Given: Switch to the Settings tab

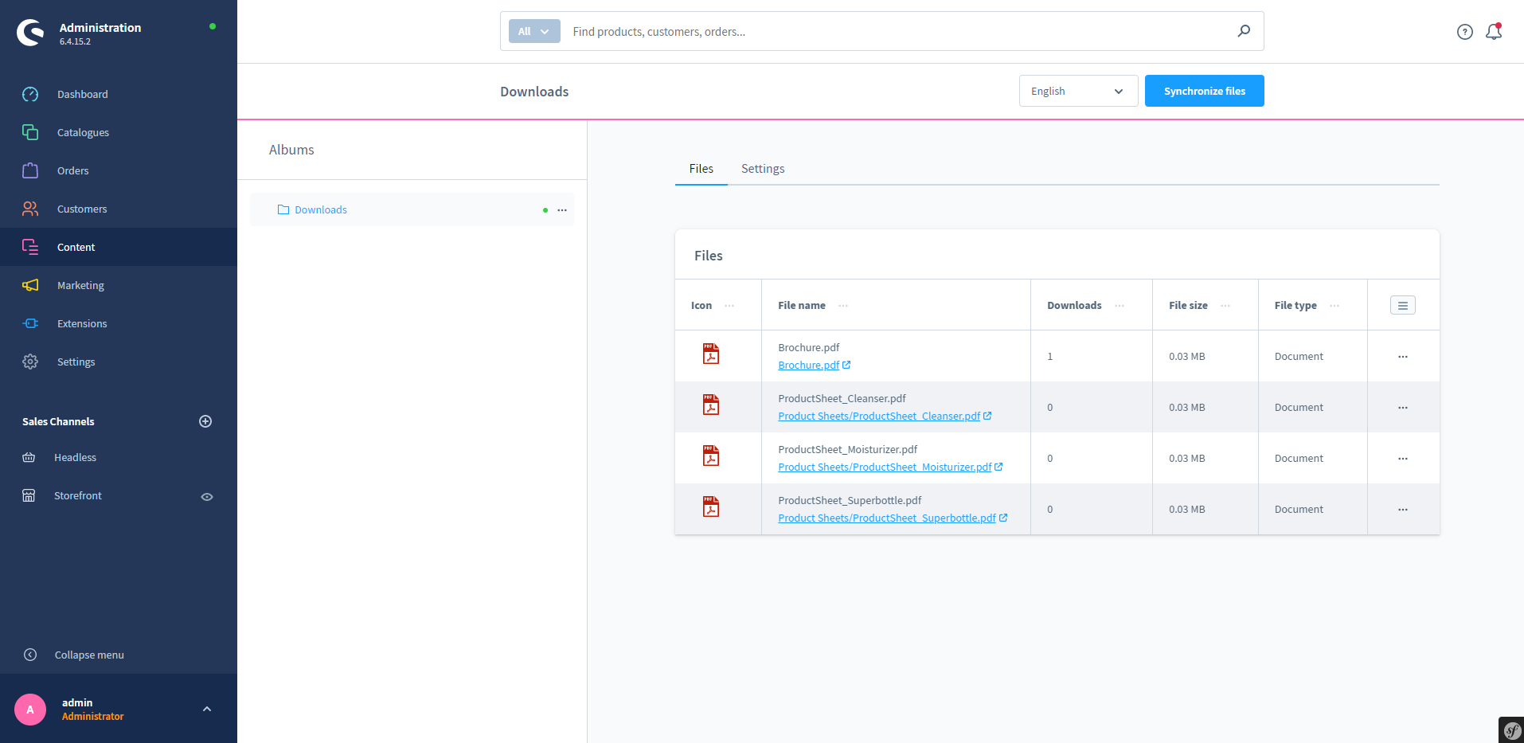Looking at the screenshot, I should pos(763,169).
